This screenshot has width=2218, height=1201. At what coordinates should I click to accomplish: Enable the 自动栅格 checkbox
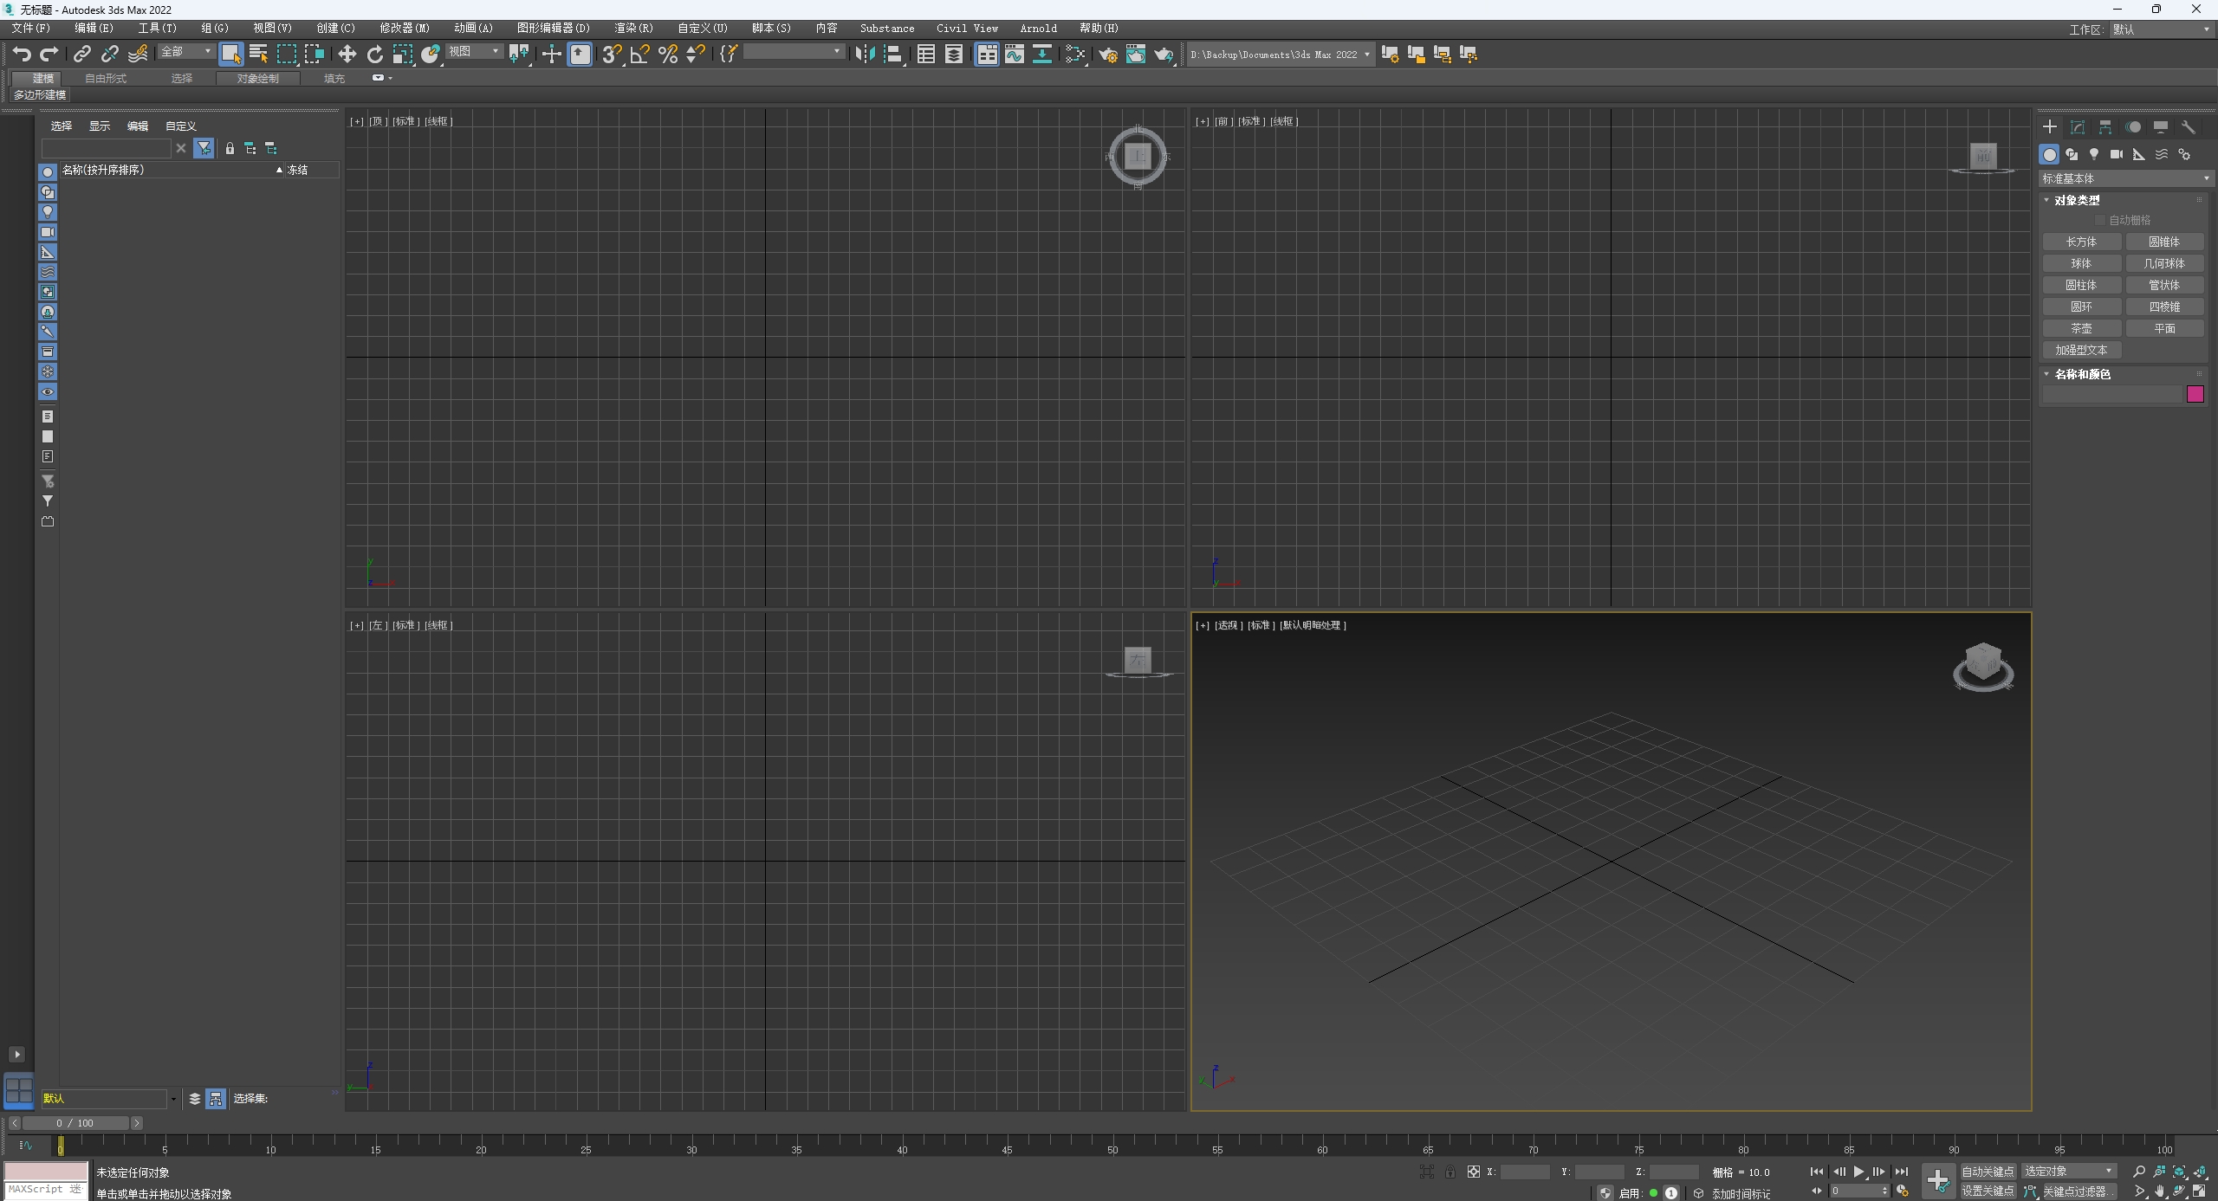pyautogui.click(x=2099, y=220)
